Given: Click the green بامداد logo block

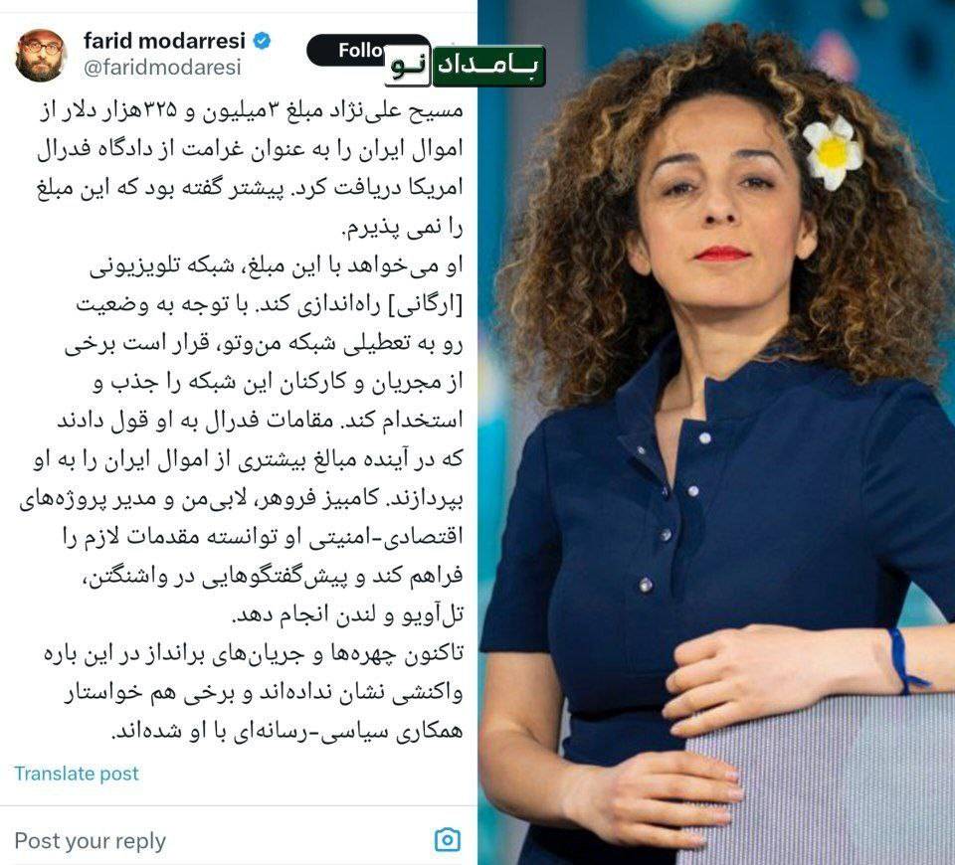Looking at the screenshot, I should pos(487,66).
